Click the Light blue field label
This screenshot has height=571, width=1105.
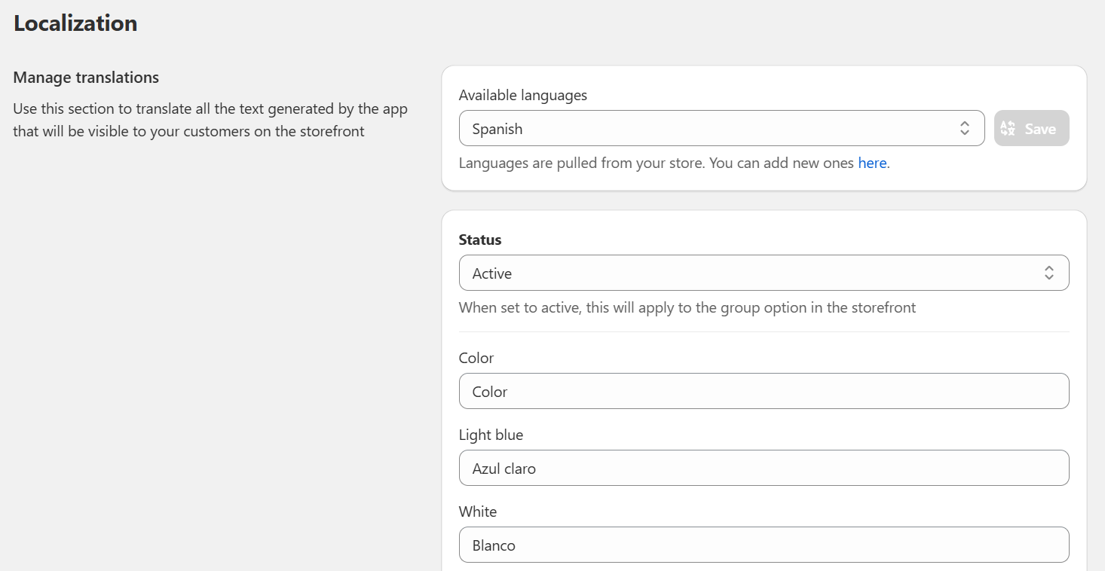(x=491, y=435)
